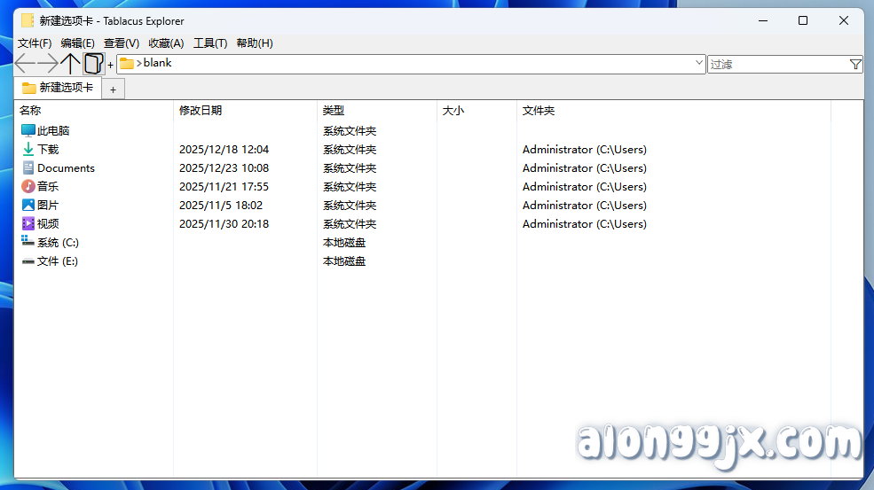
Task: Select the 新建选项卡 tab
Action: (58, 88)
